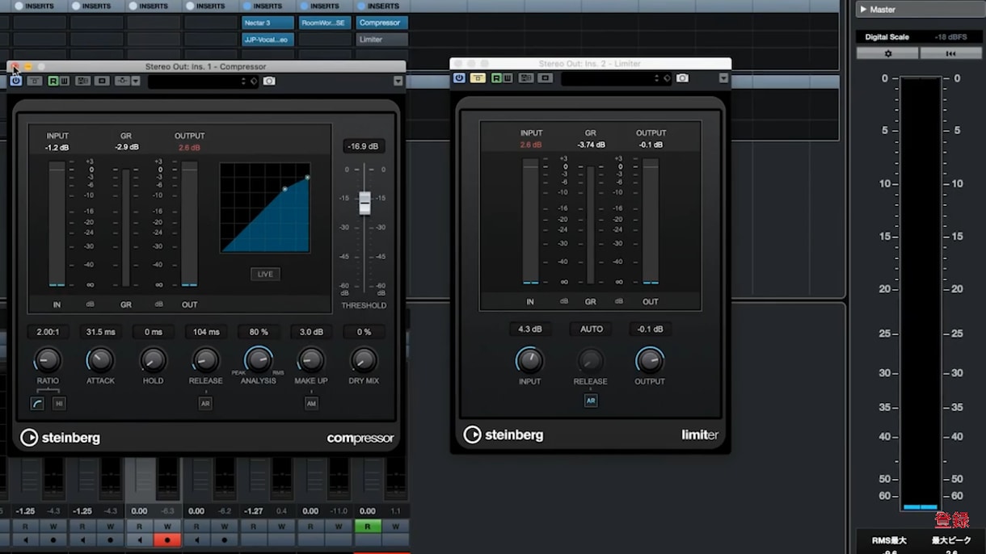Toggle the HI ratio button in Compressor
Viewport: 986px width, 554px height.
(59, 403)
